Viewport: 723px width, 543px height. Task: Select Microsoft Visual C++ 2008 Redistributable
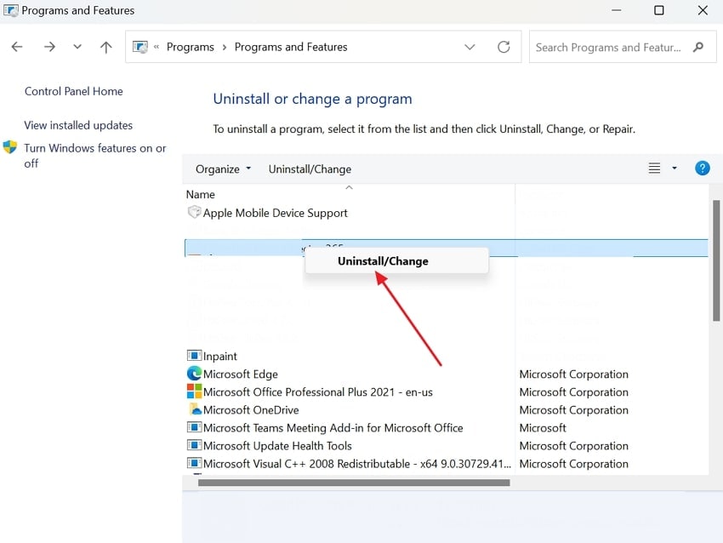point(357,464)
